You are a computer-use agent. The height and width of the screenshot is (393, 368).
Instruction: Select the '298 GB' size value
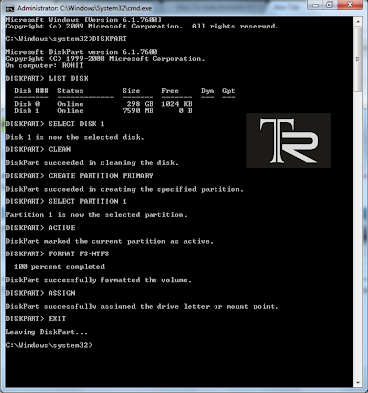140,104
